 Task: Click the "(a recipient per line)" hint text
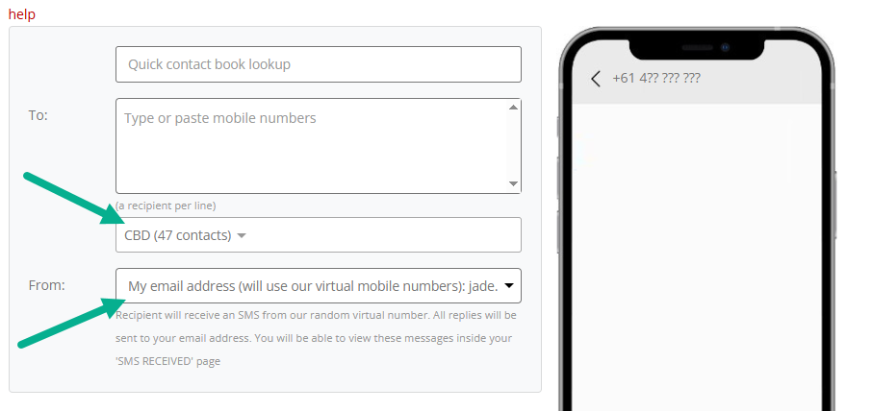tap(166, 205)
